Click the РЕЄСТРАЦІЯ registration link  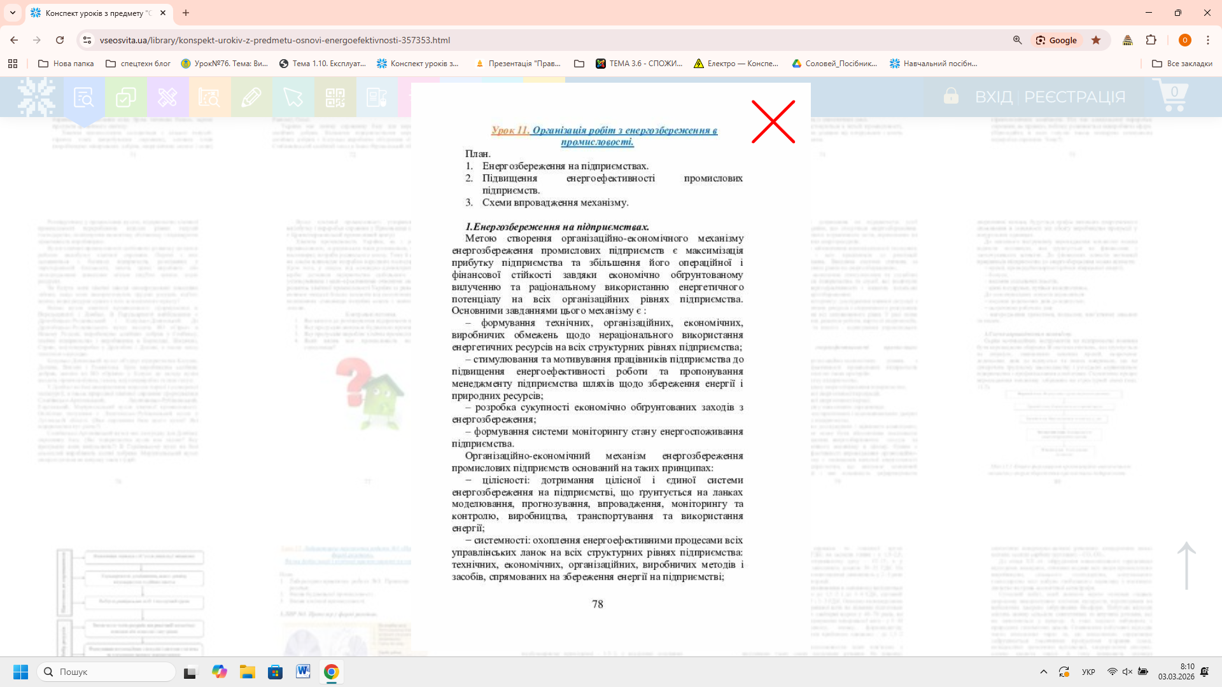click(x=1075, y=97)
